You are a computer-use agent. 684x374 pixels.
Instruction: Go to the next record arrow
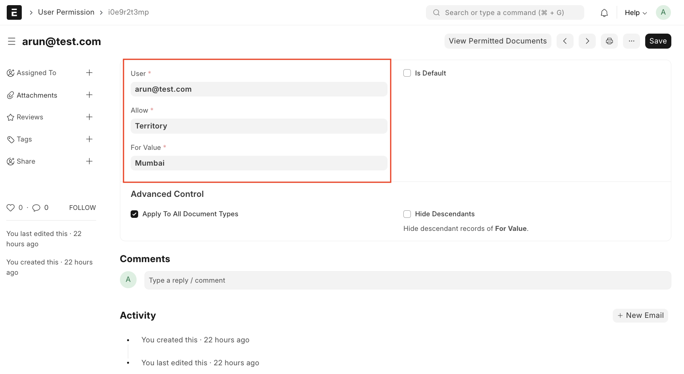(x=587, y=41)
